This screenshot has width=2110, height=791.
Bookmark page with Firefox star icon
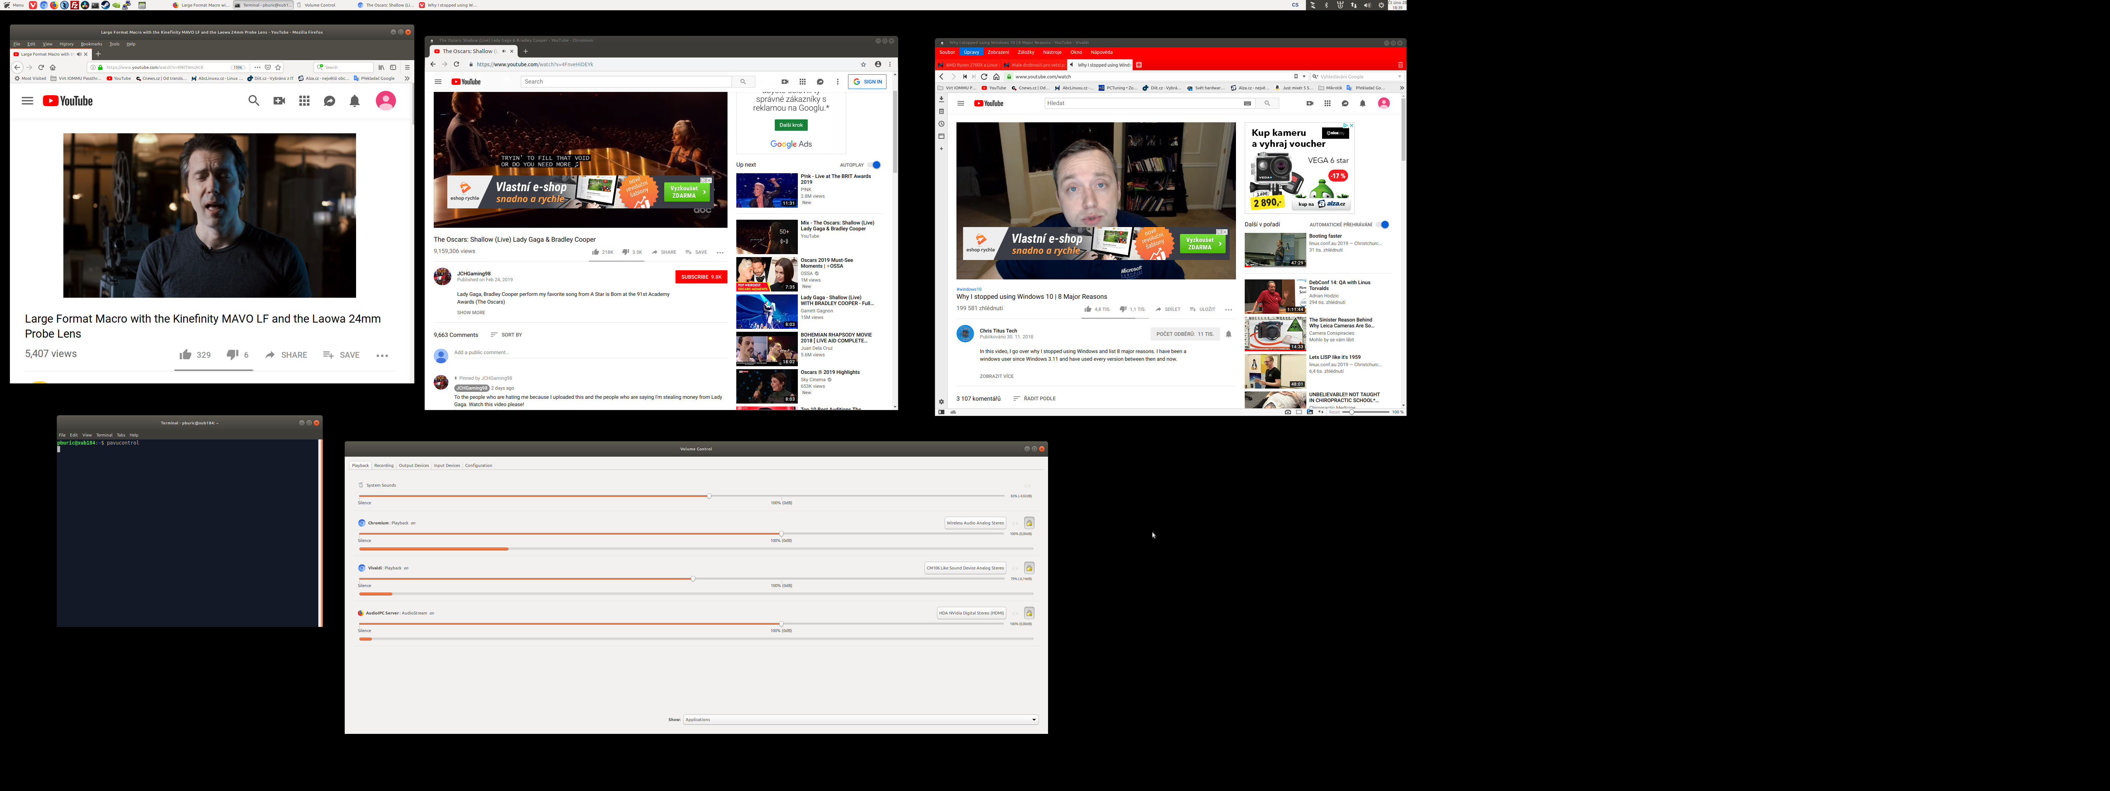pyautogui.click(x=278, y=67)
